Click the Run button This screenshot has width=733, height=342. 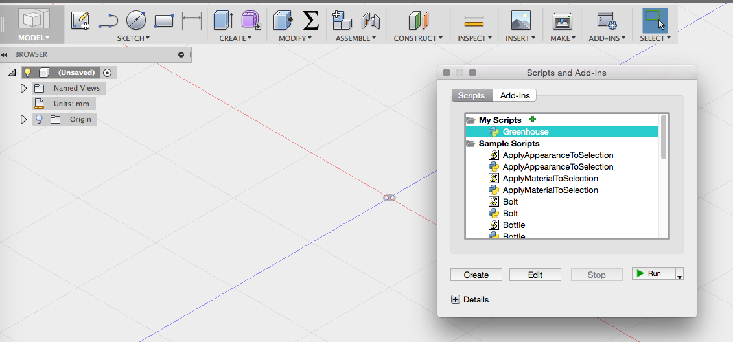click(x=653, y=274)
